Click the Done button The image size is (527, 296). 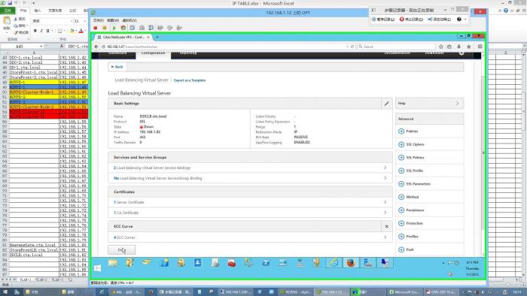[x=122, y=249]
